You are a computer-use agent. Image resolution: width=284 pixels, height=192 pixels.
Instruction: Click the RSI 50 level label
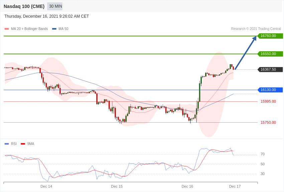point(263,164)
